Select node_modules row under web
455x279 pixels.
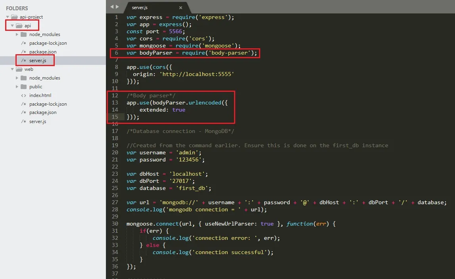[53, 78]
